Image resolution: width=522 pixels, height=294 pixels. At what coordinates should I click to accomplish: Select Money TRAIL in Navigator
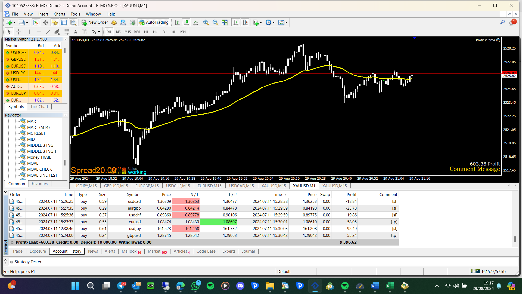click(x=39, y=157)
